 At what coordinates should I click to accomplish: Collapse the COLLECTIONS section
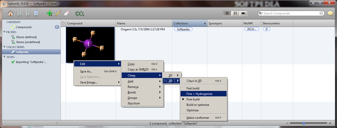point(4,47)
